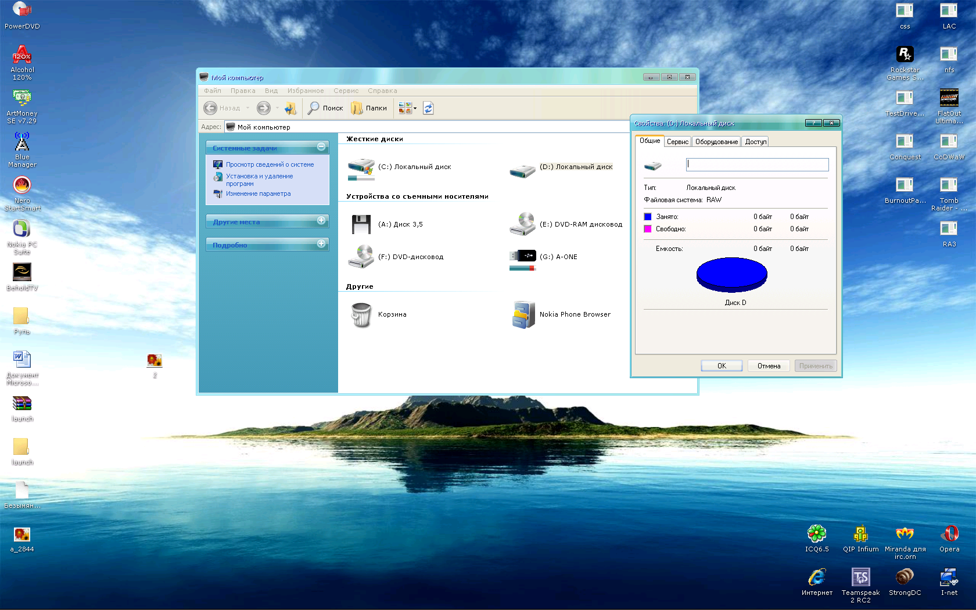Toggle the Папки folders pane button
The image size is (976, 610).
(369, 108)
